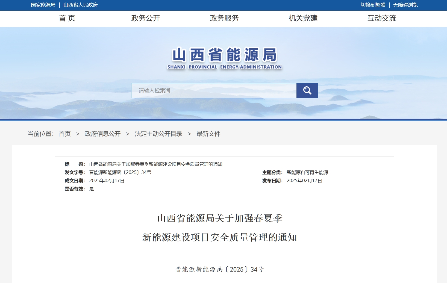
Task: Switch to traditional Chinese via 切换到繁體
Action: coord(373,5)
